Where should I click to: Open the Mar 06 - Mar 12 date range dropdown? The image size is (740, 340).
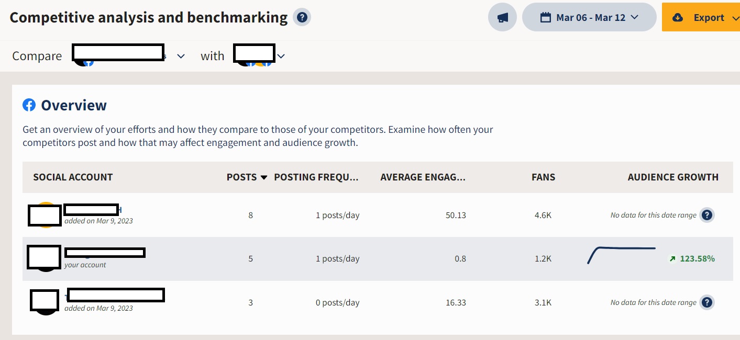[589, 17]
